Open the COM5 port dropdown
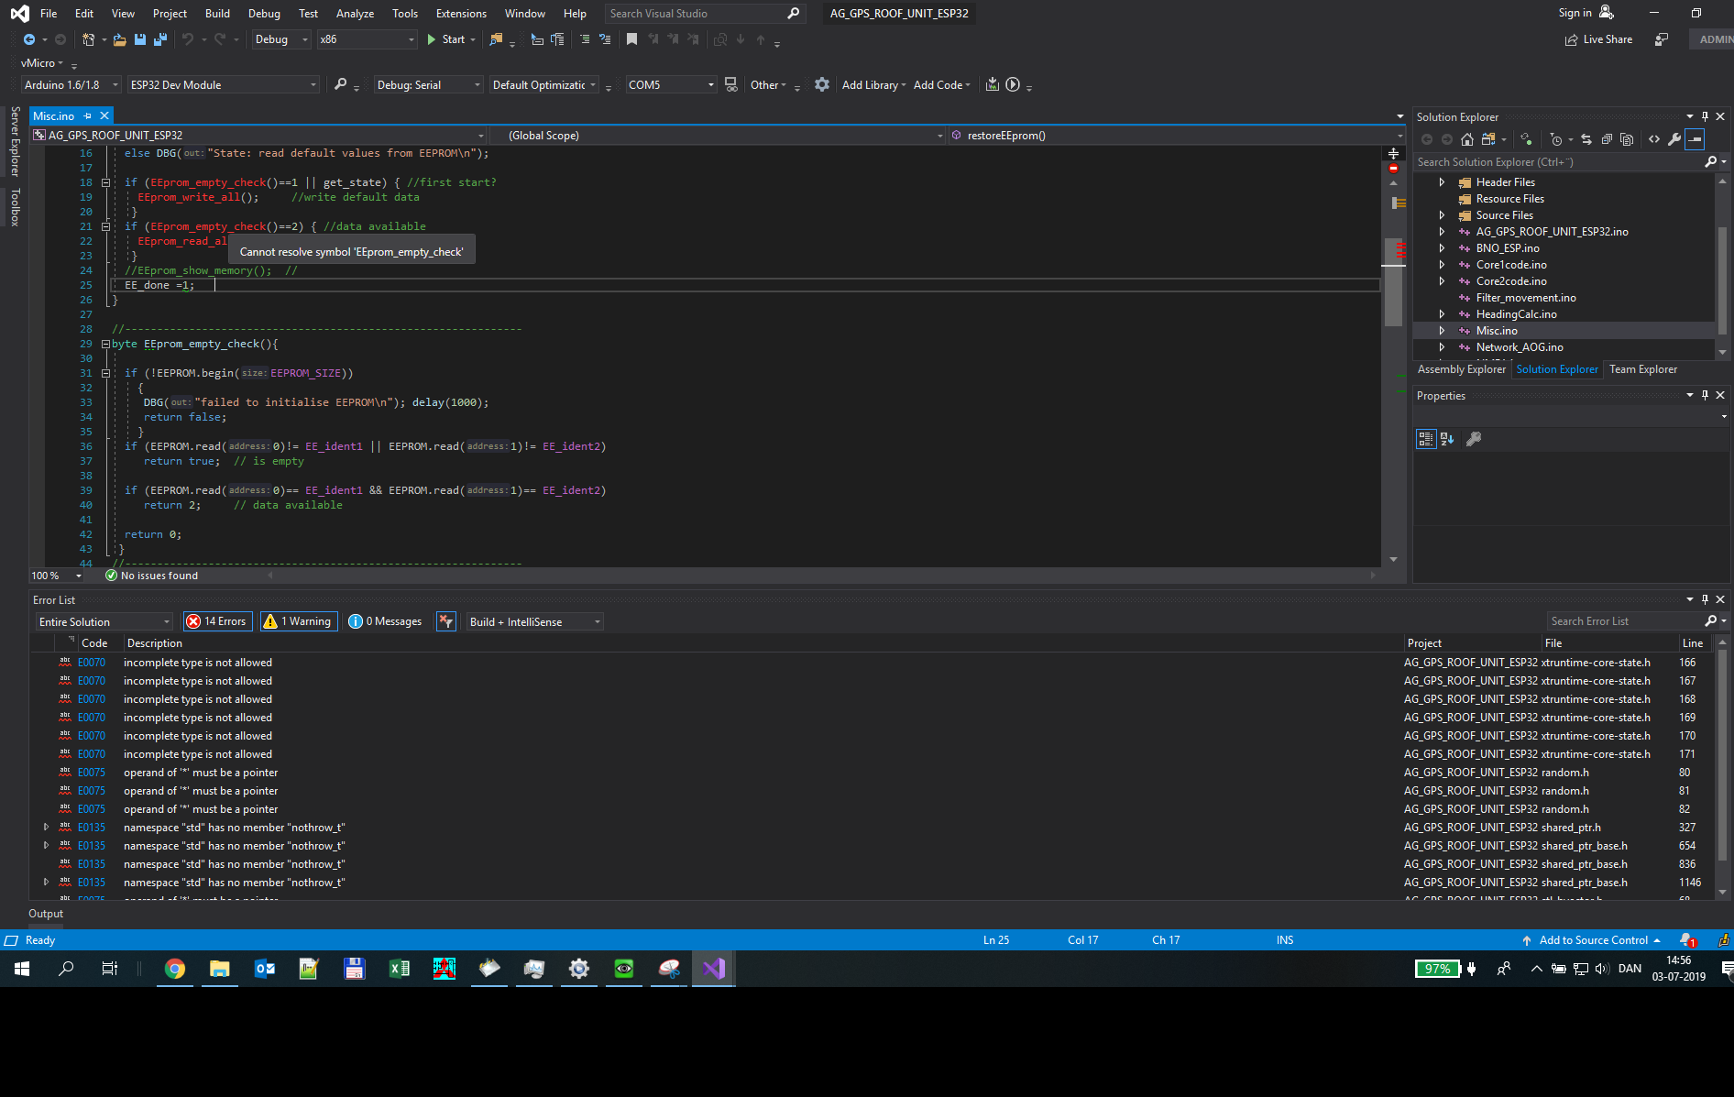The image size is (1734, 1097). pyautogui.click(x=671, y=84)
